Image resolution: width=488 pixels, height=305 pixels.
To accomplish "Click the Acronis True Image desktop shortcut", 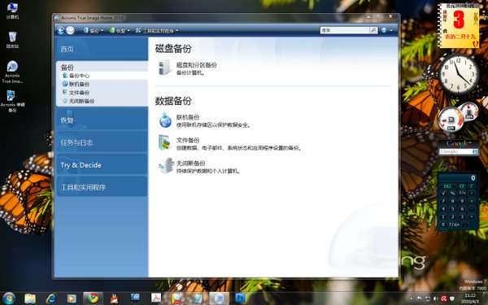I will point(12,72).
